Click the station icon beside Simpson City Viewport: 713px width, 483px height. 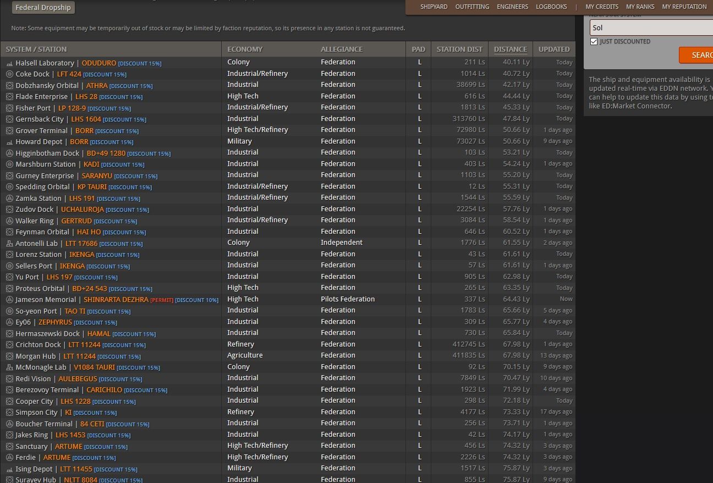[x=9, y=413]
